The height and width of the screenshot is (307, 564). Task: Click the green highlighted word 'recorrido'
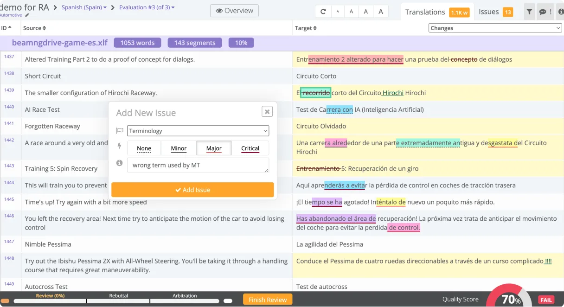pyautogui.click(x=315, y=93)
